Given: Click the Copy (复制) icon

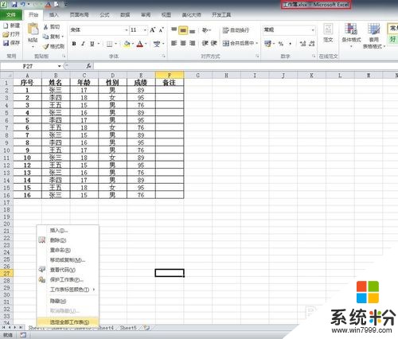Looking at the screenshot, I should click(x=46, y=37).
